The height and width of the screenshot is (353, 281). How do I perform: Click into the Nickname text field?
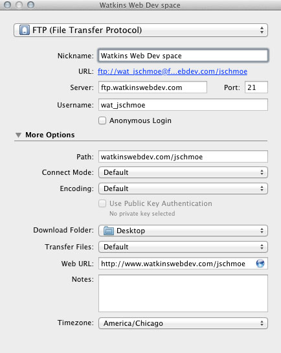tap(183, 56)
